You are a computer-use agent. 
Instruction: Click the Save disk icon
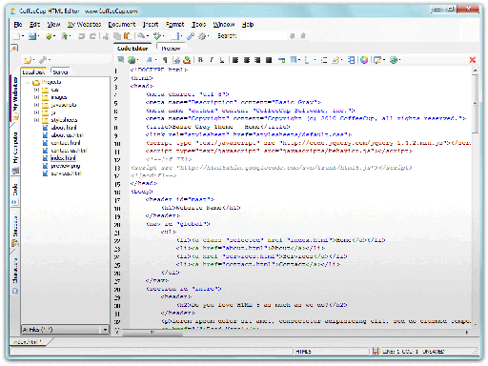32,36
